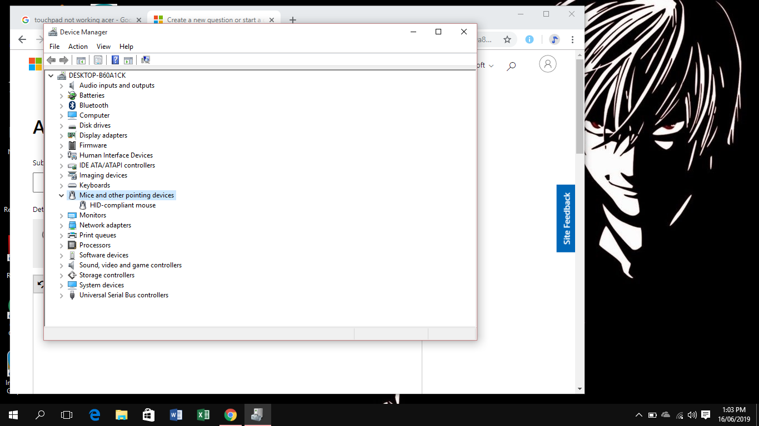Open the account sign-in avatar on the Microsoft page
This screenshot has width=759, height=426.
click(548, 64)
